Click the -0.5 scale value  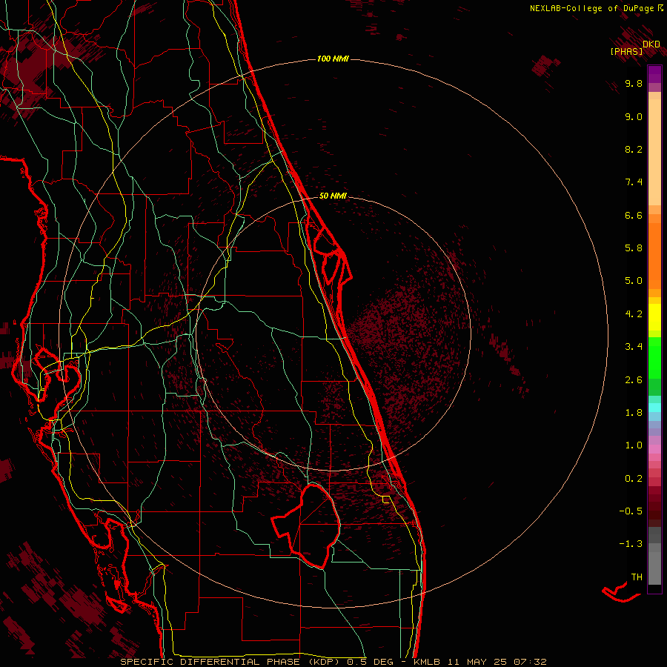click(631, 511)
